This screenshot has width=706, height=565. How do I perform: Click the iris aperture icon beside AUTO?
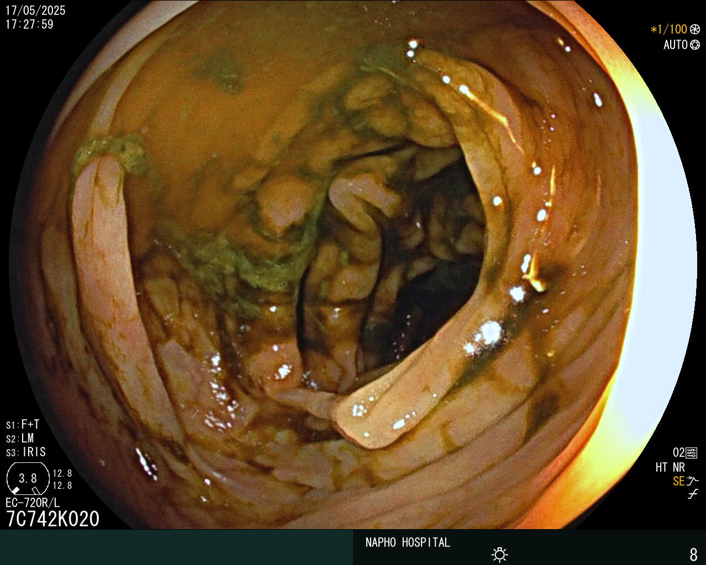pos(695,45)
